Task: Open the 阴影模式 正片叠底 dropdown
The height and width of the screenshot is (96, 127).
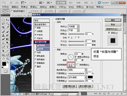Action: [77, 77]
